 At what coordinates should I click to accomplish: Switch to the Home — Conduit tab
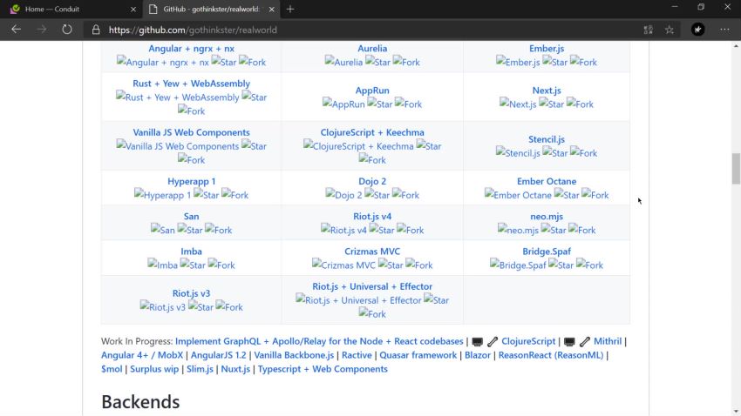click(x=72, y=9)
